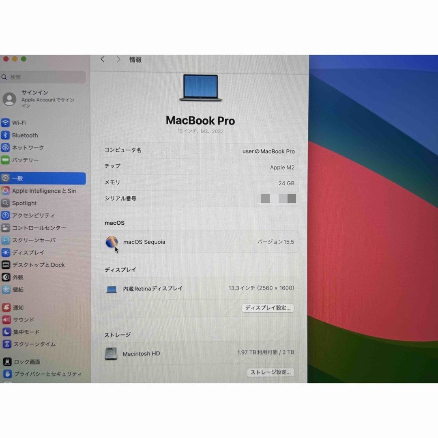This screenshot has height=438, width=438.
Task: Click the macOS Sequoia name text
Action: [144, 242]
